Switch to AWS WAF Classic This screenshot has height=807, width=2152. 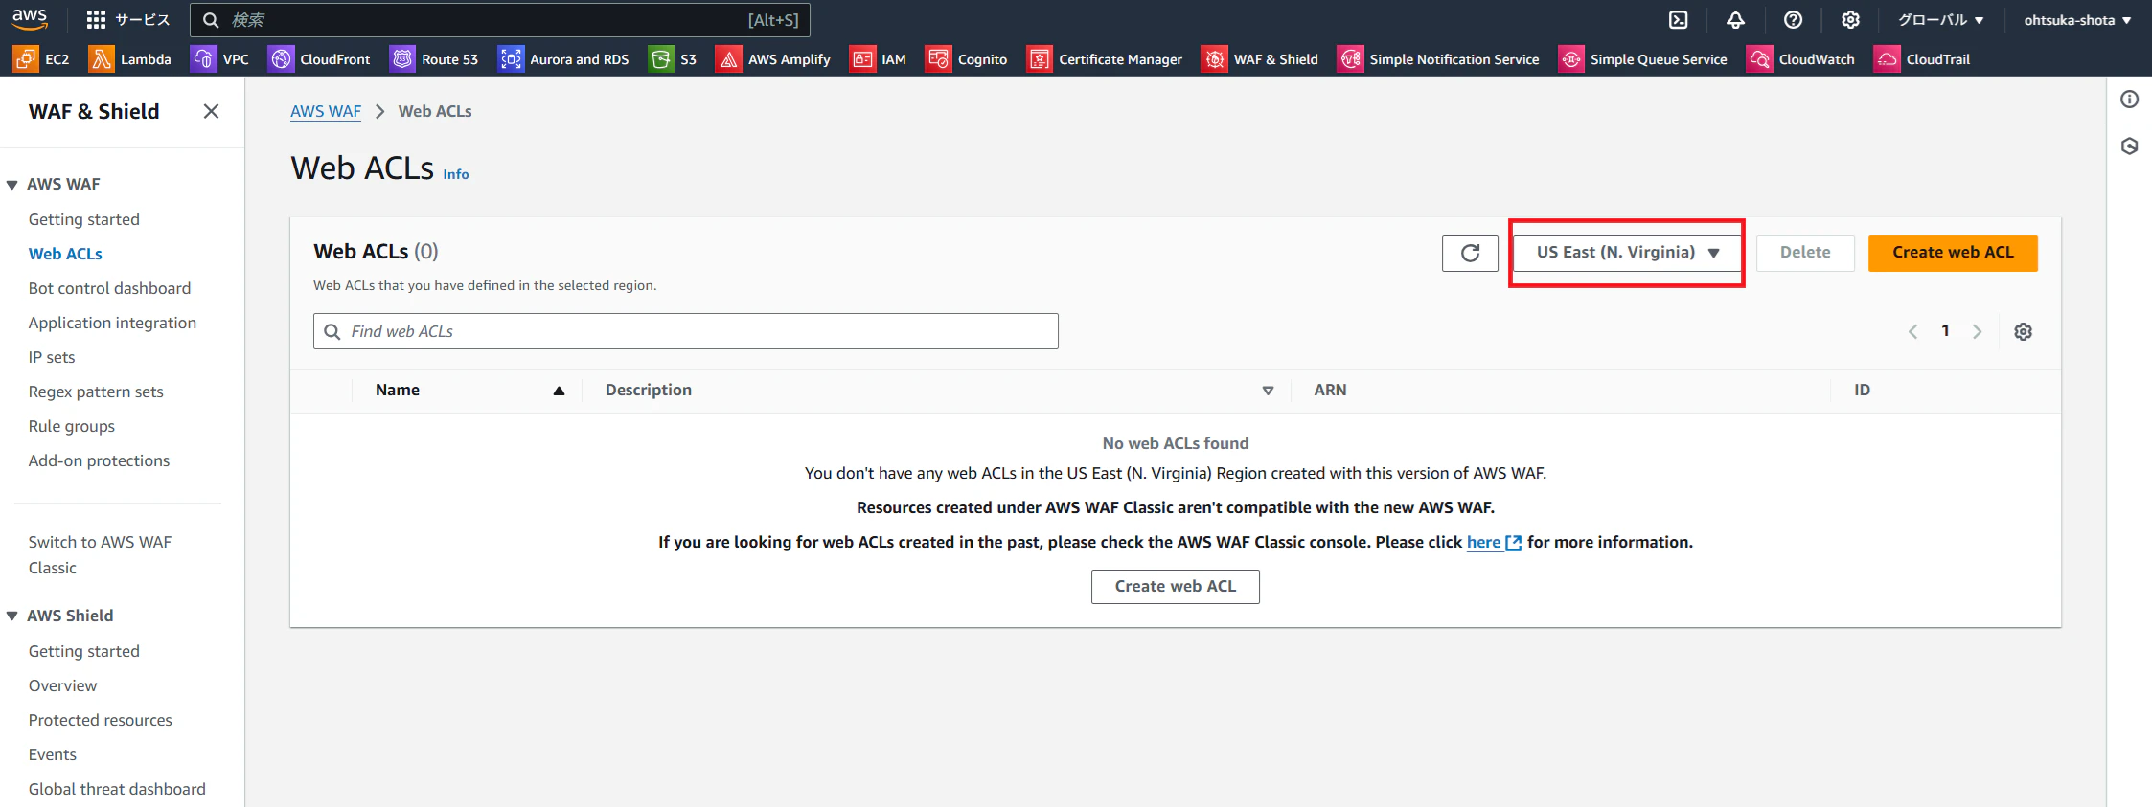pos(100,554)
